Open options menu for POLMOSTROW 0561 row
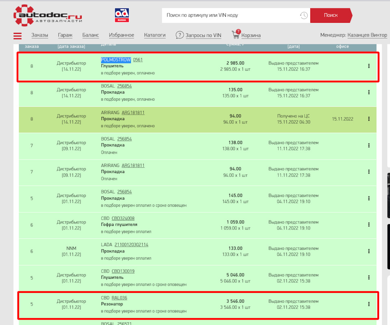Screen dimensions: 390x325 368,66
